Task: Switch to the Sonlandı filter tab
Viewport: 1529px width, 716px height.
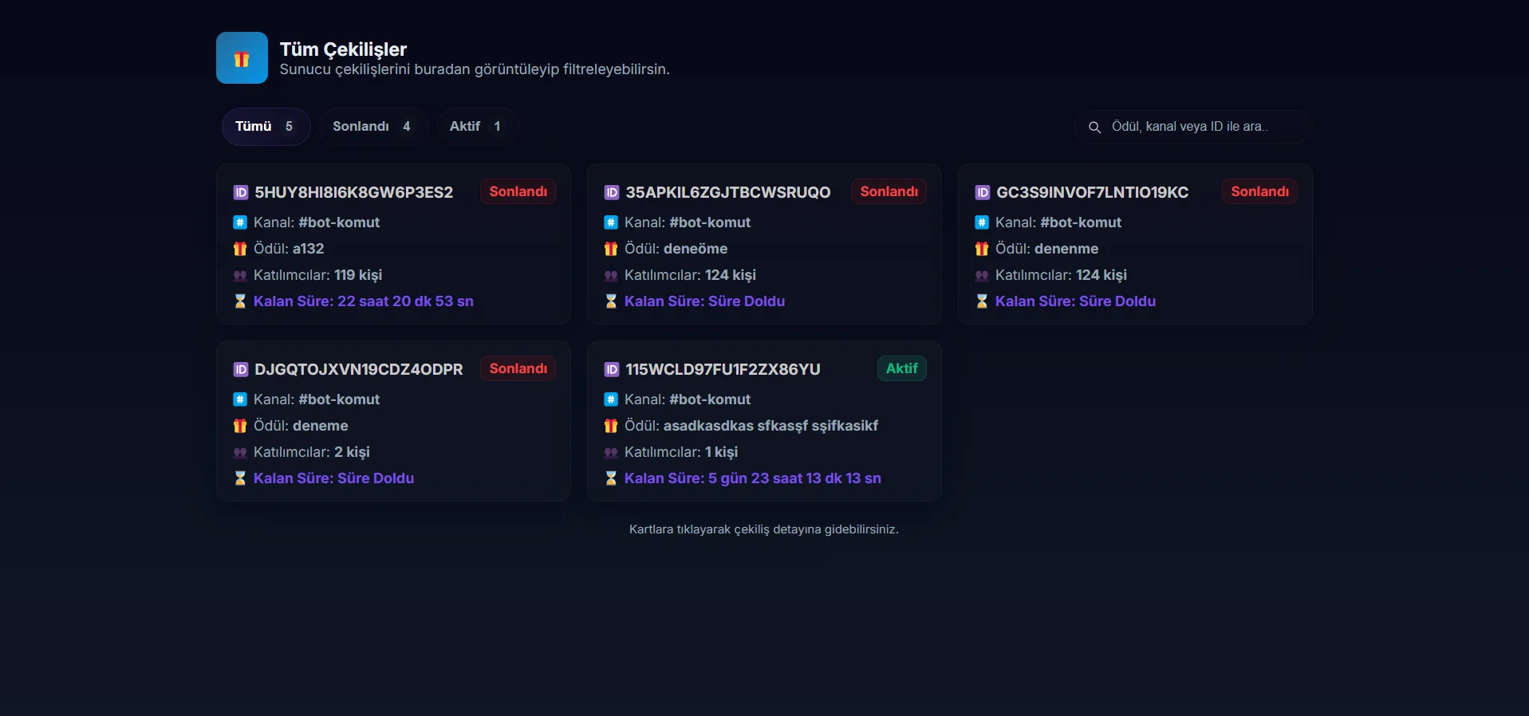Action: click(x=372, y=127)
